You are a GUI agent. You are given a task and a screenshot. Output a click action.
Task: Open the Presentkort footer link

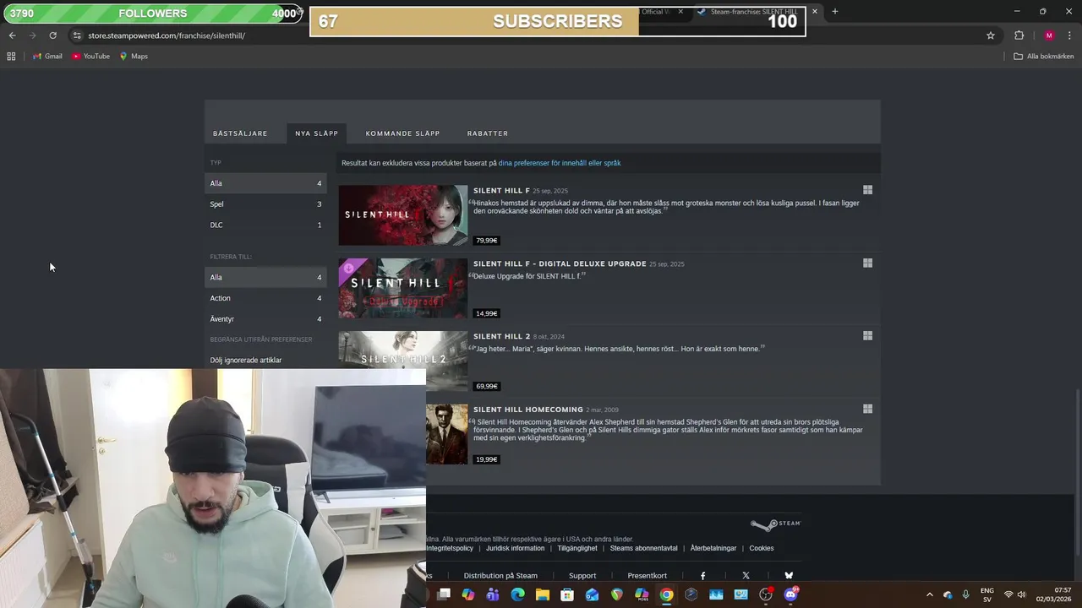pos(648,576)
